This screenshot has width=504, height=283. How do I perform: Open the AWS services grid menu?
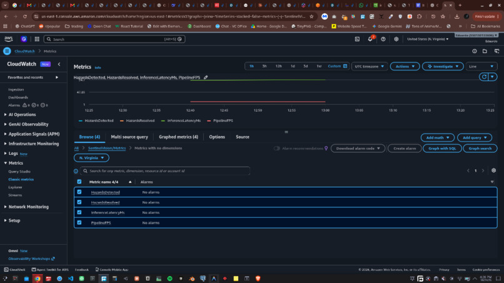[37, 39]
